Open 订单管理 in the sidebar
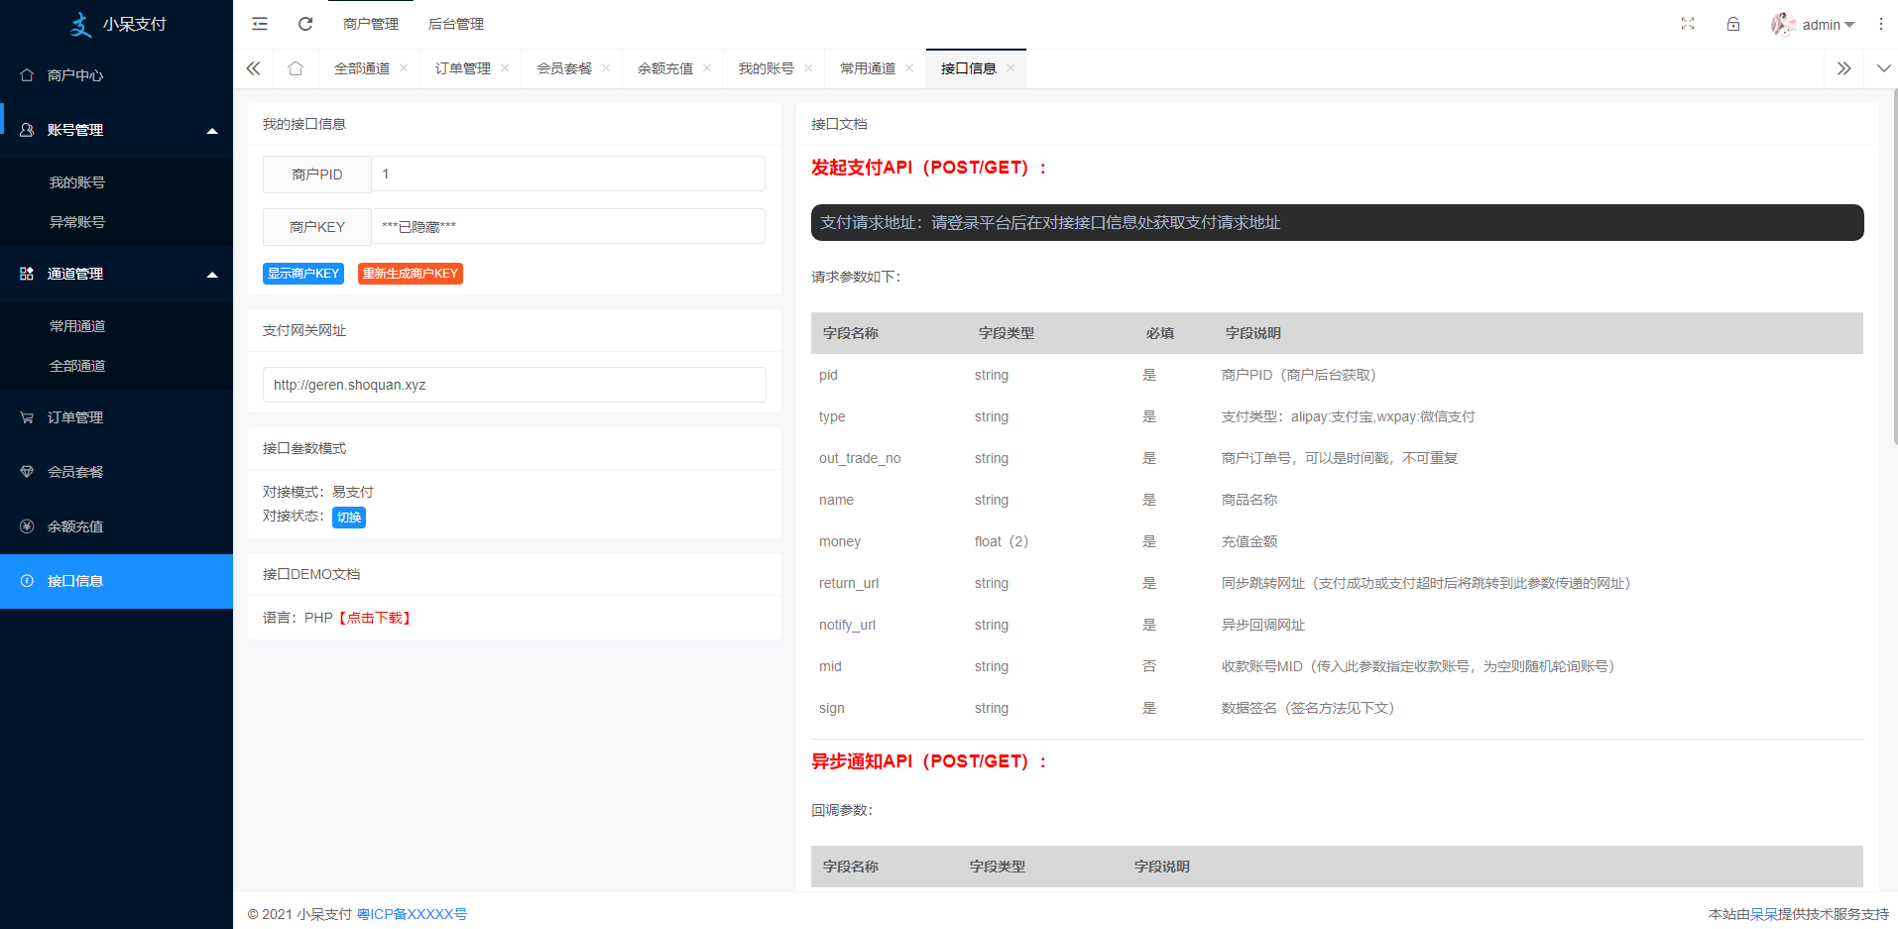The width and height of the screenshot is (1898, 929). pos(116,417)
